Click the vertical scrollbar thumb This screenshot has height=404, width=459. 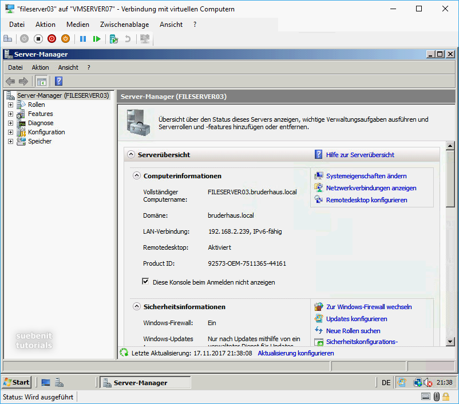(450, 179)
